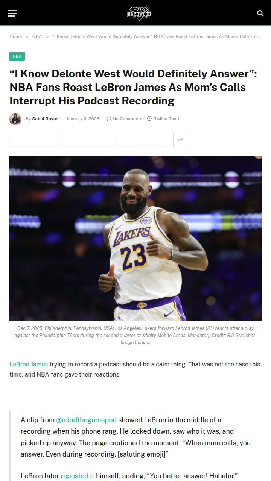Click the second blank share button
The image size is (271, 481).
[90, 140]
